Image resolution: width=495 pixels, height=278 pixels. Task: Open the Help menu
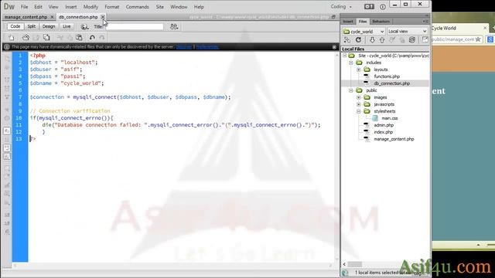(x=199, y=7)
